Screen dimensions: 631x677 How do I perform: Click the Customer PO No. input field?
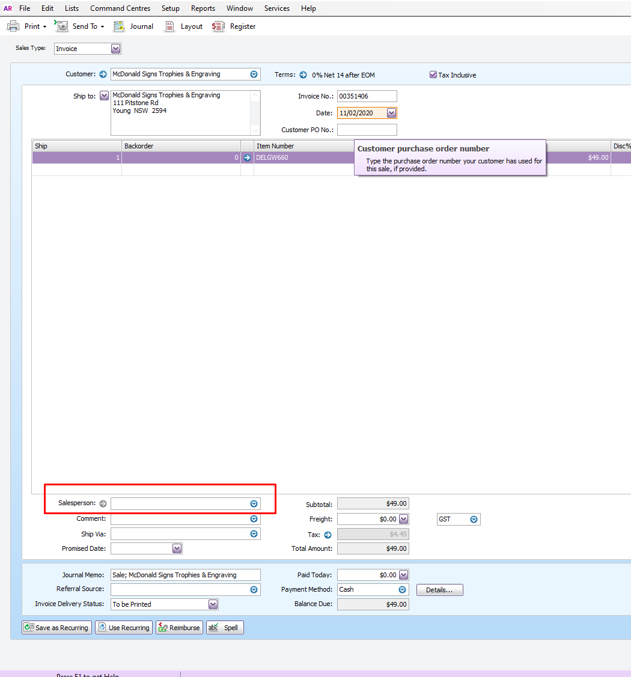tap(367, 130)
